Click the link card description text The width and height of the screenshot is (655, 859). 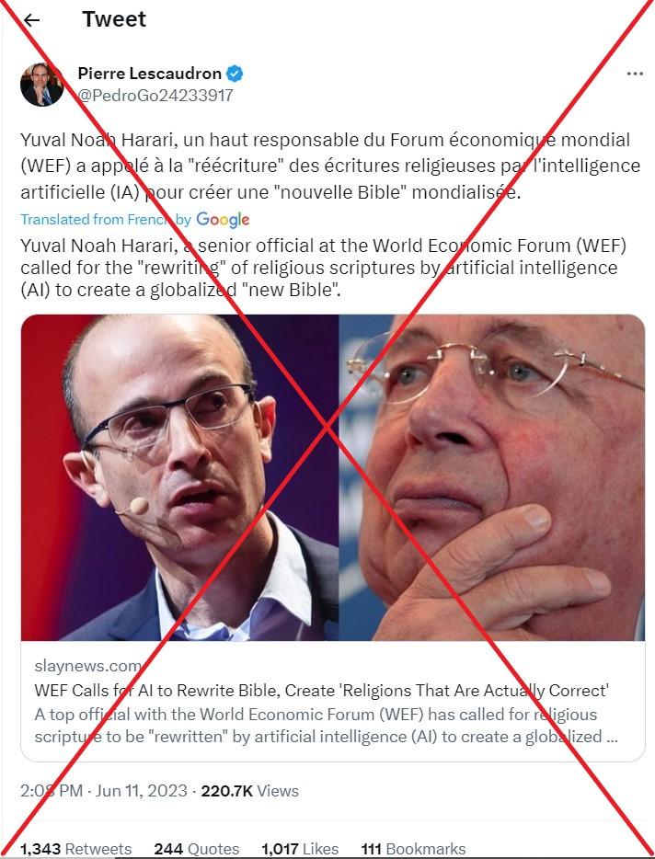point(327,726)
